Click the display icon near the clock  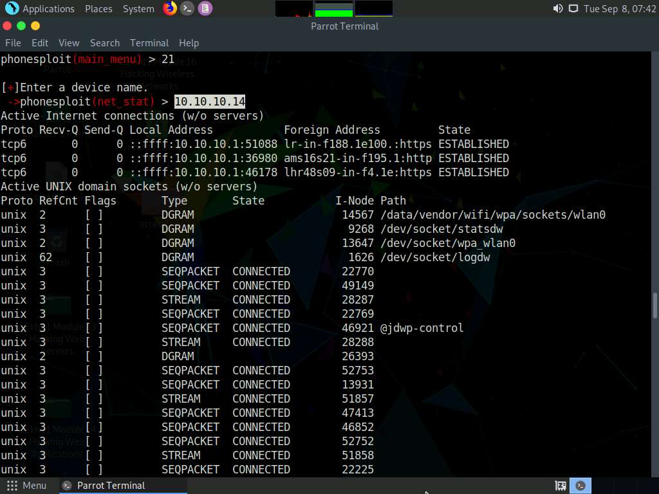(573, 8)
